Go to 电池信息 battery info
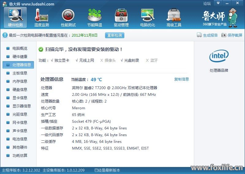 click(20, 139)
